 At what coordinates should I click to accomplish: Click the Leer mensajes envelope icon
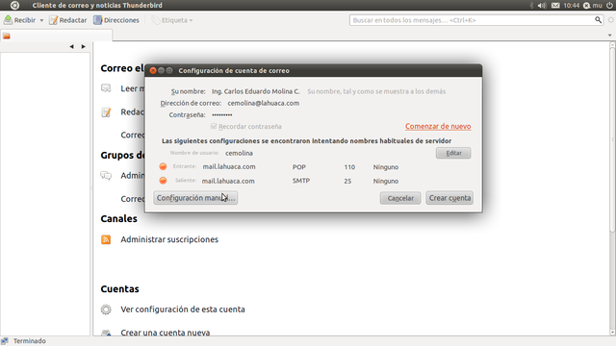tap(106, 88)
